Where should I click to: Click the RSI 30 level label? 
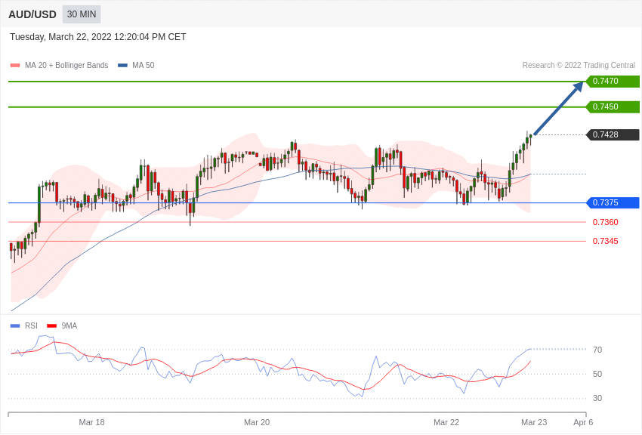coord(597,398)
